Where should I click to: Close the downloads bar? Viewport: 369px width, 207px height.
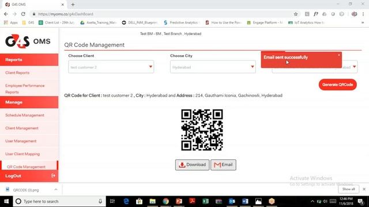364,189
